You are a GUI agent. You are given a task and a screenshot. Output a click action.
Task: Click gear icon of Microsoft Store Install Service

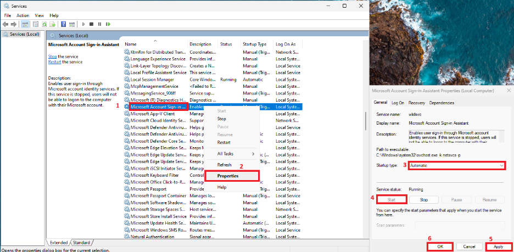pos(126,216)
